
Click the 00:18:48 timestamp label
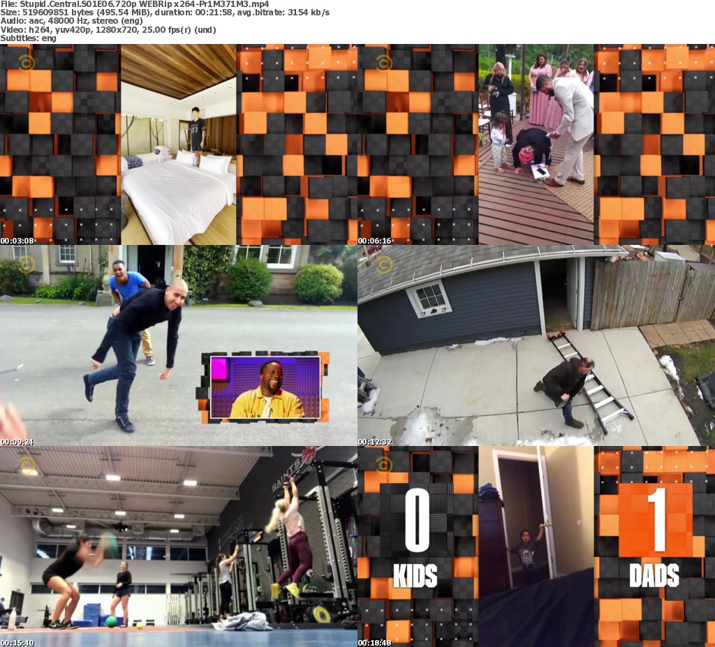[x=375, y=643]
